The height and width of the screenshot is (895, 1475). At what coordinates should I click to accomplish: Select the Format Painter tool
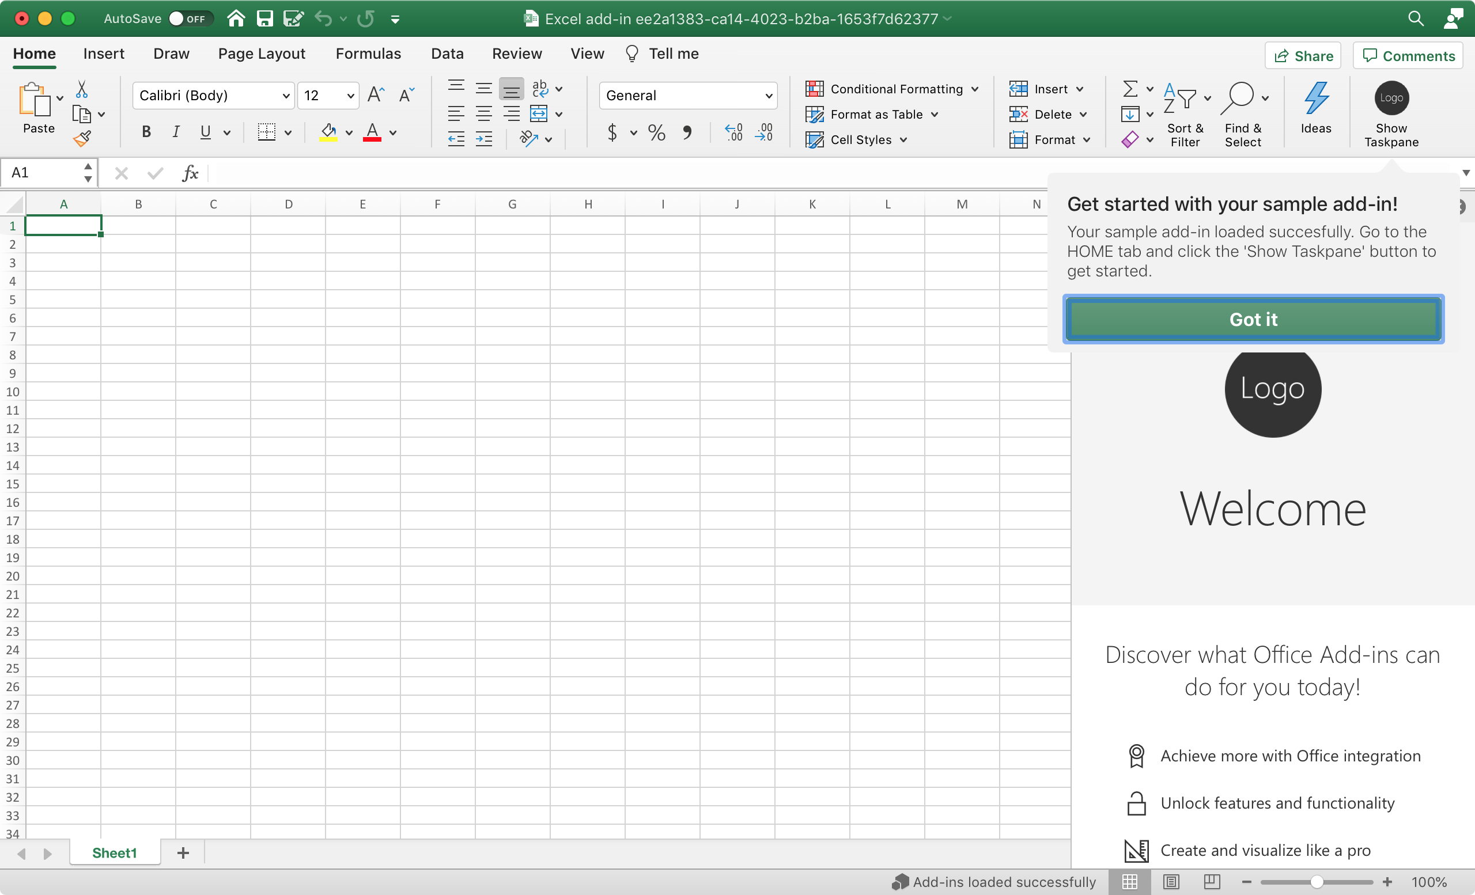pyautogui.click(x=82, y=138)
